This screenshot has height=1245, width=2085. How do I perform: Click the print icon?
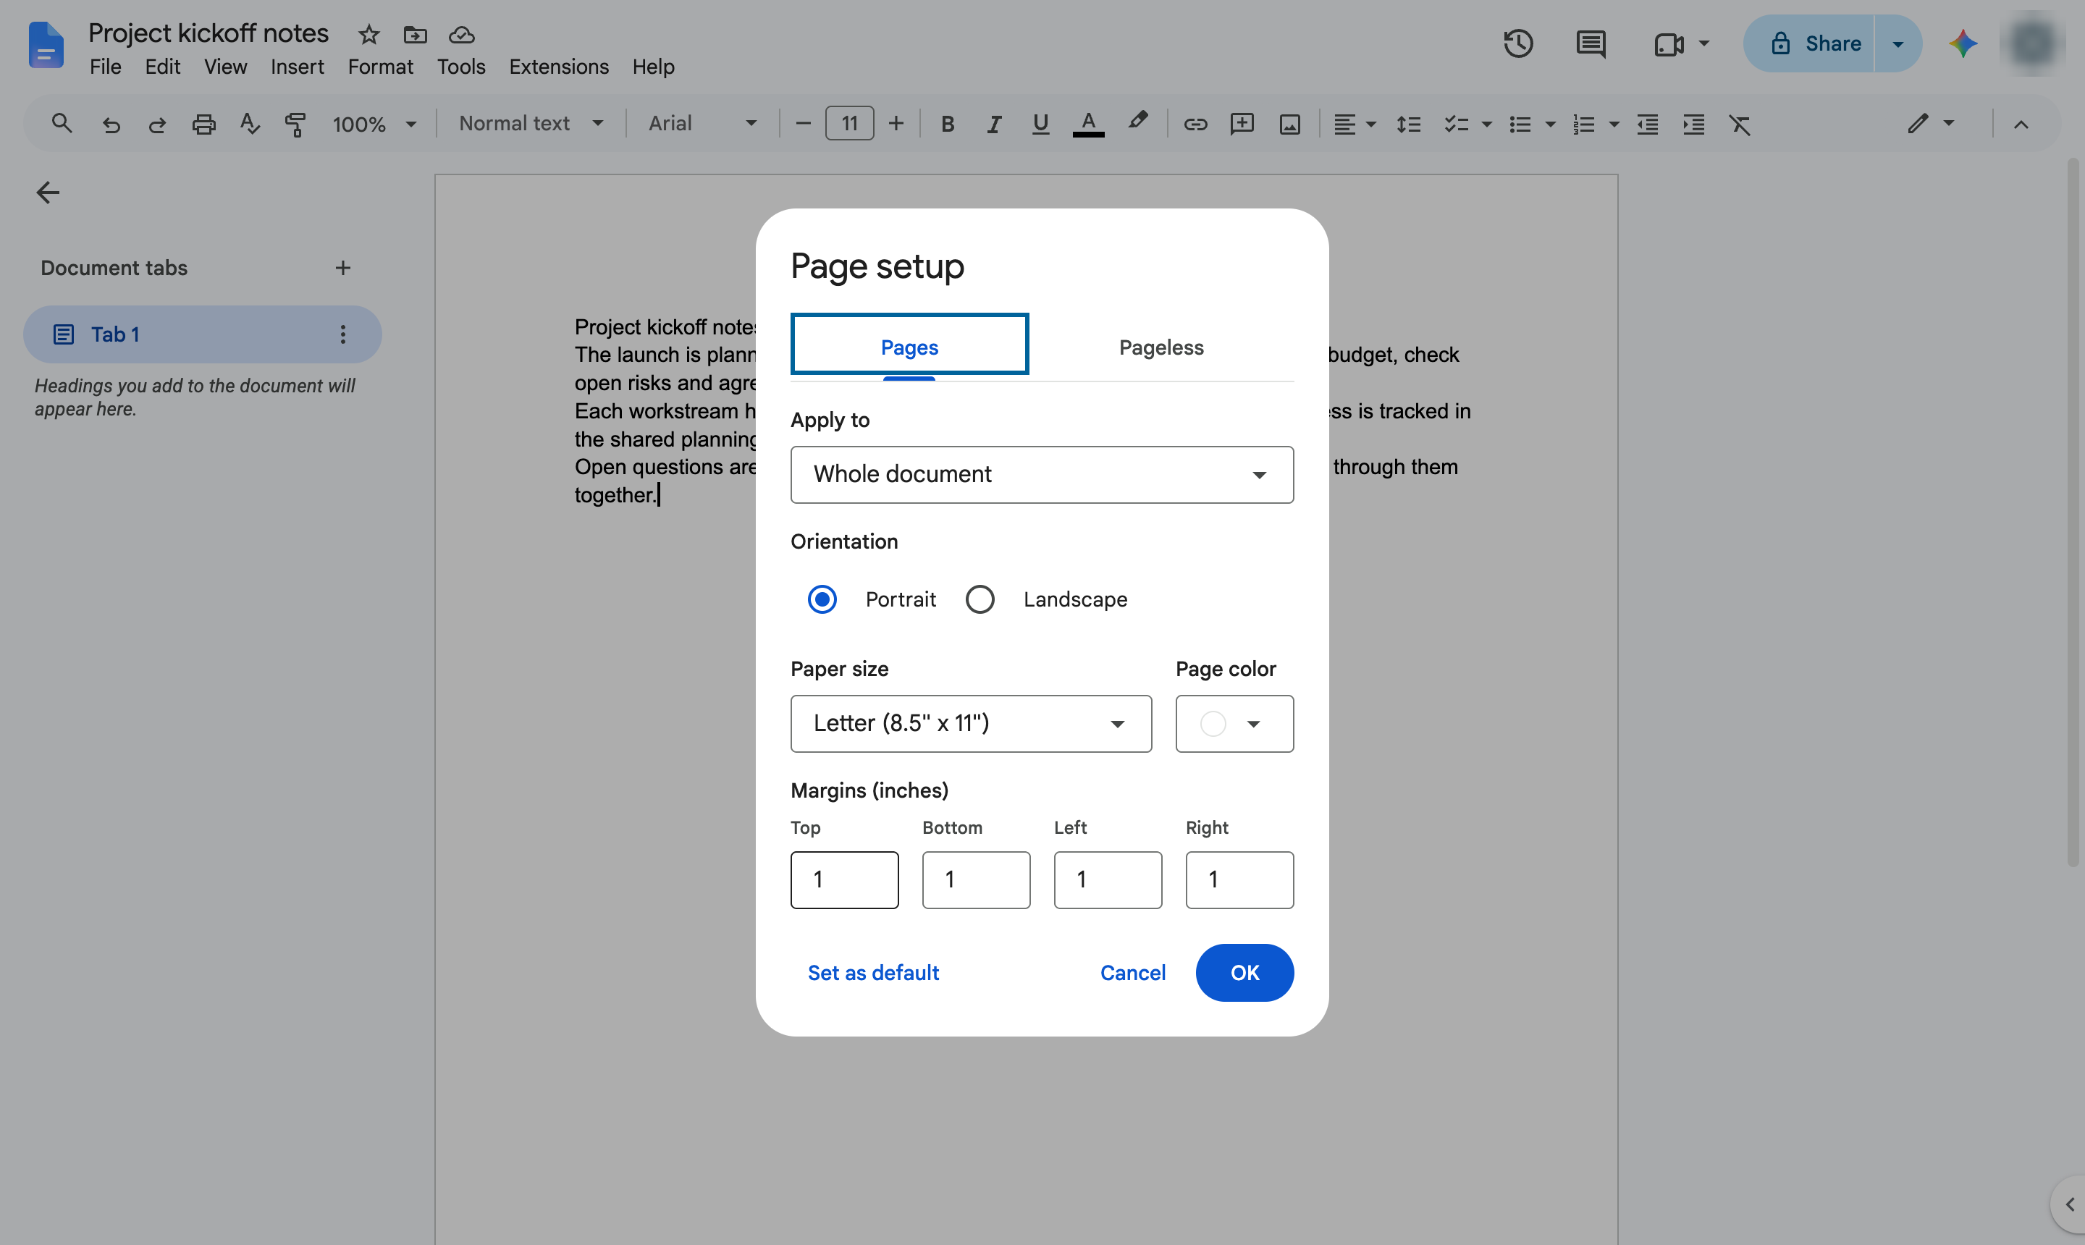pyautogui.click(x=203, y=124)
